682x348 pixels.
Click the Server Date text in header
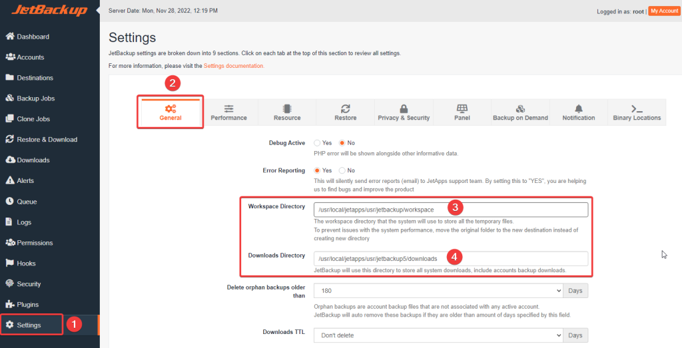163,11
